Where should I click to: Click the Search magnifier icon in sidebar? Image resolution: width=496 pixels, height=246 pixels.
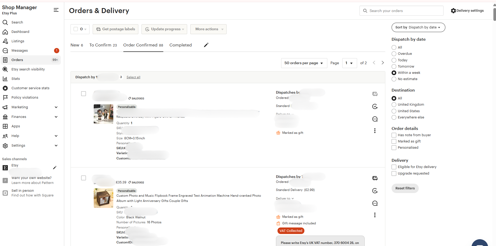[5, 22]
